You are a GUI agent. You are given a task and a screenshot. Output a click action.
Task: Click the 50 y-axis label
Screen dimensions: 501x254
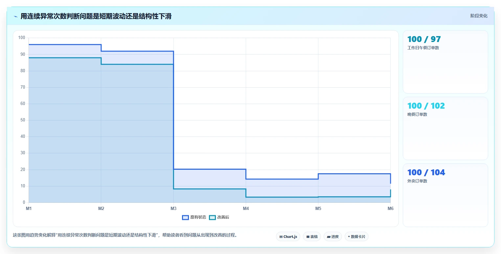tap(23, 120)
